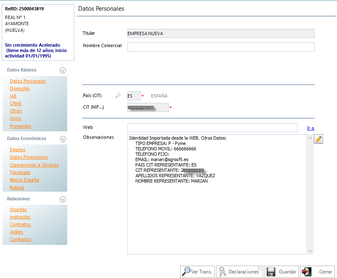Click the 'Ir a' link next to Web
Image resolution: width=337 pixels, height=278 pixels.
click(x=310, y=128)
